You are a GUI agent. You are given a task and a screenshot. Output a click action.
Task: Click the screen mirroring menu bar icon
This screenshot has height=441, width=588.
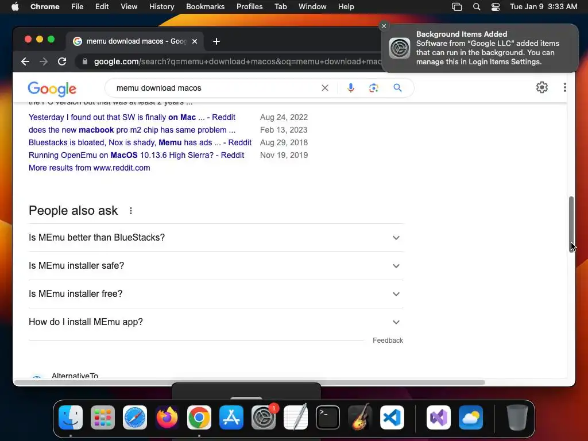coord(457,7)
